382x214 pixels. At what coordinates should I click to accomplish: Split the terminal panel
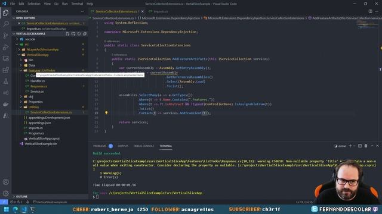(x=360, y=146)
